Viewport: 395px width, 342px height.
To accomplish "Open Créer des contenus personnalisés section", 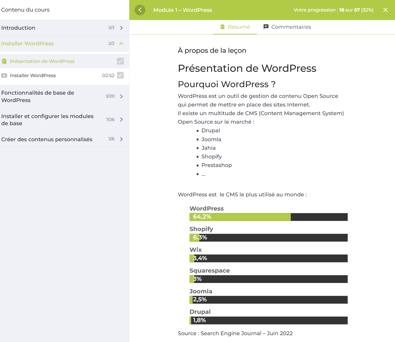I will click(x=64, y=139).
